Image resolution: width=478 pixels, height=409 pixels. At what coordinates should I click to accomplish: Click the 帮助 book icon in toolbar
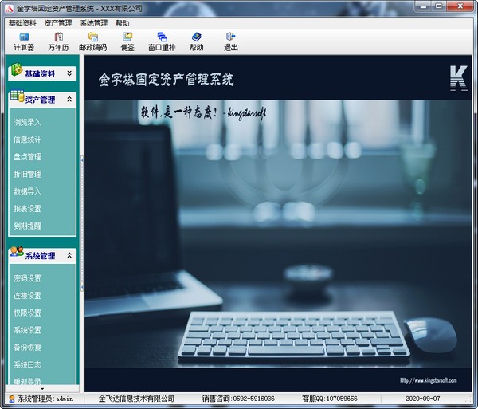[x=196, y=37]
